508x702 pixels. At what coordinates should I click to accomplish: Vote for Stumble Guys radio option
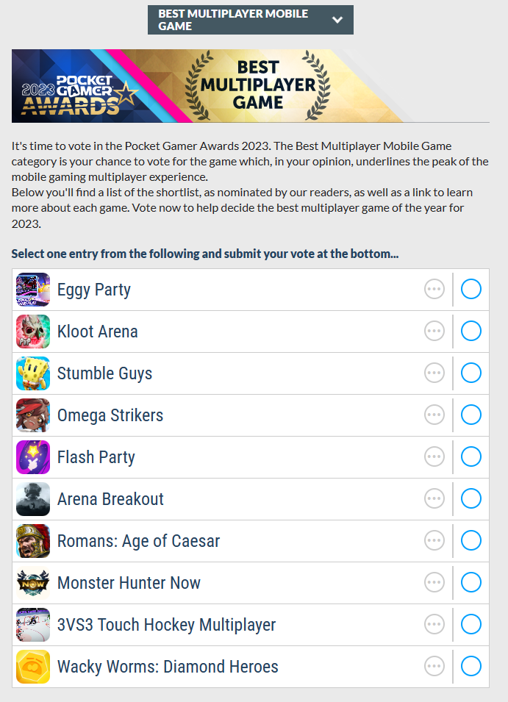pyautogui.click(x=471, y=373)
